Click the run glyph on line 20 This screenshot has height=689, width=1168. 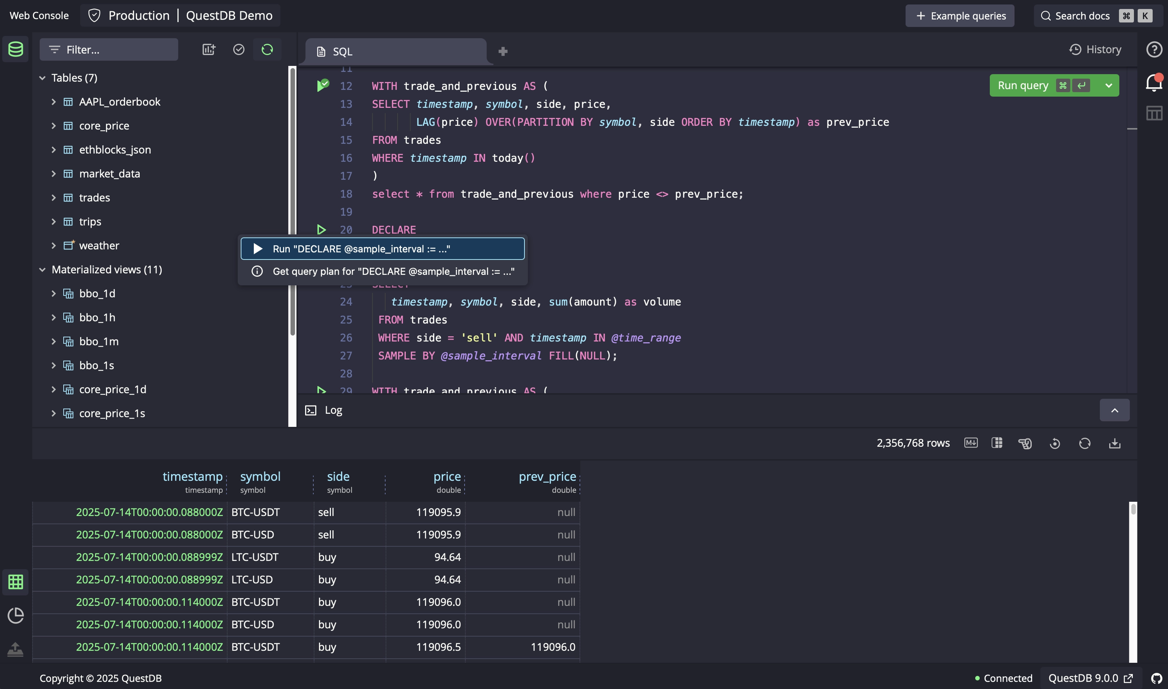pos(321,230)
